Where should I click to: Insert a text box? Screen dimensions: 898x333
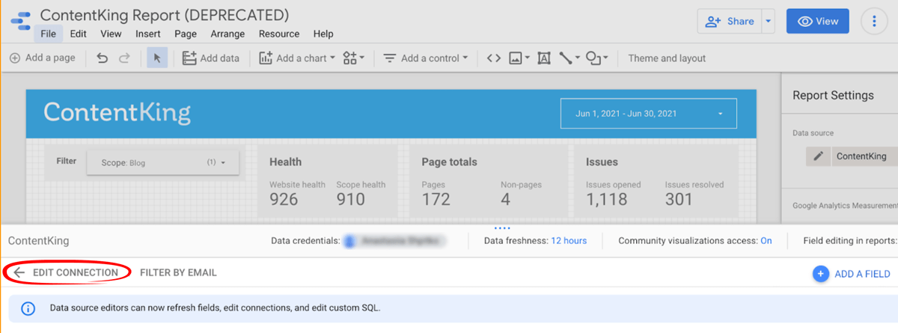(544, 58)
